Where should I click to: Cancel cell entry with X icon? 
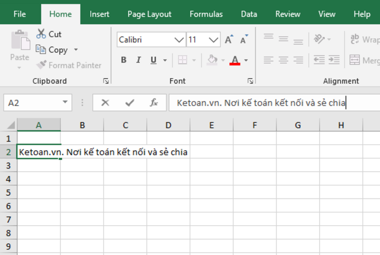[x=105, y=103]
